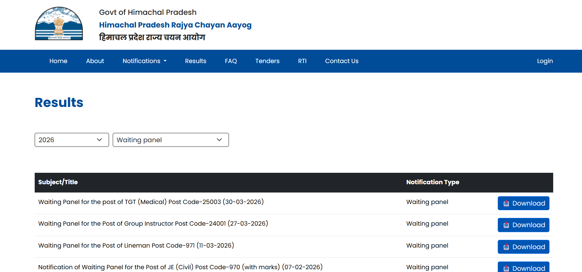Open Results in the navigation bar
Viewport: 582px width, 272px height.
(195, 61)
